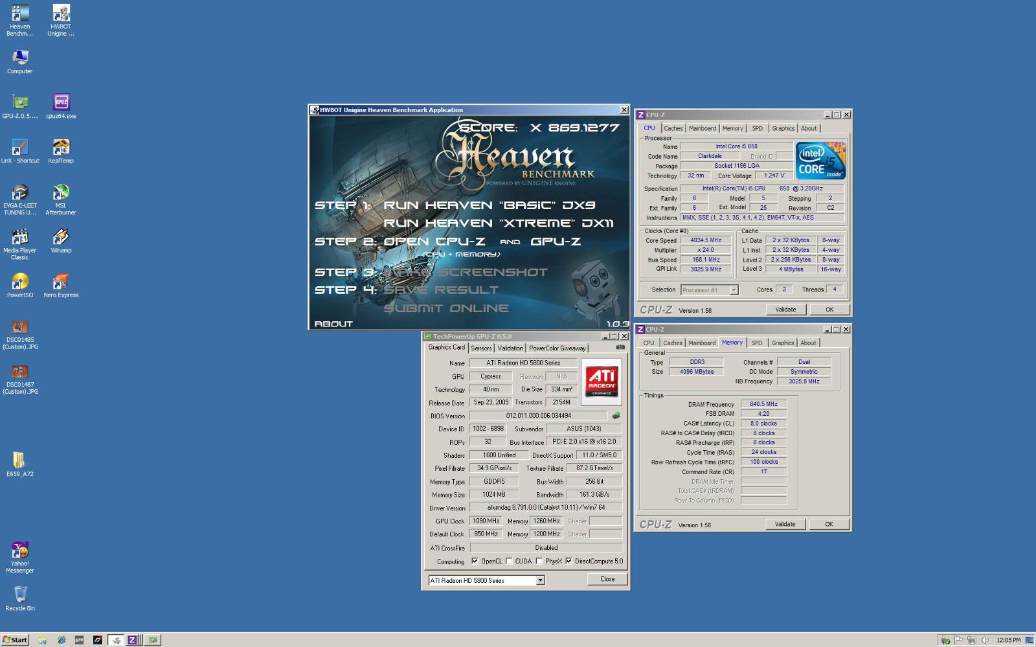Open the E659_A72 folder icon
This screenshot has height=647, width=1036.
point(19,464)
